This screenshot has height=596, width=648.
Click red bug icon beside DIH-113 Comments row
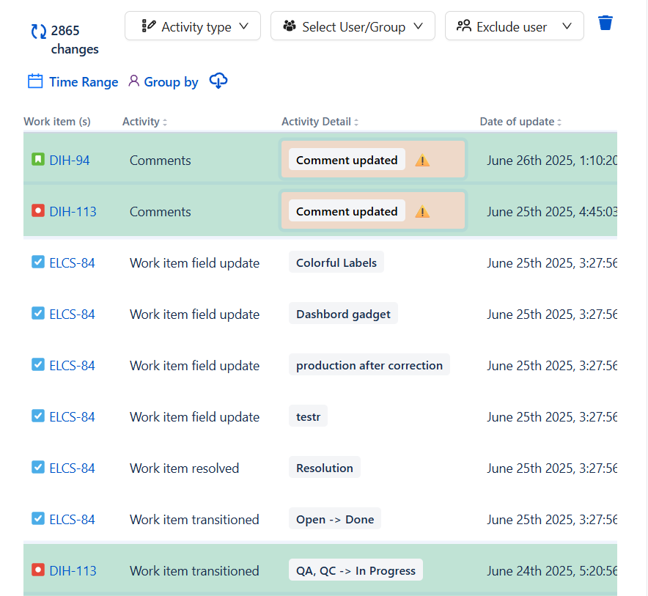click(x=38, y=211)
